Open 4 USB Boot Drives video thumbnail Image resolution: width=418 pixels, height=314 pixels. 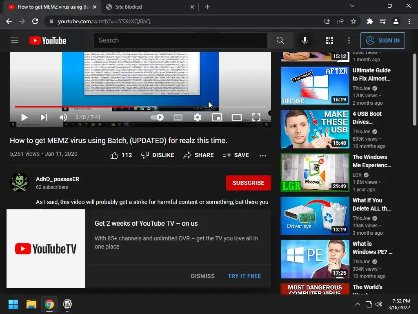pyautogui.click(x=315, y=129)
